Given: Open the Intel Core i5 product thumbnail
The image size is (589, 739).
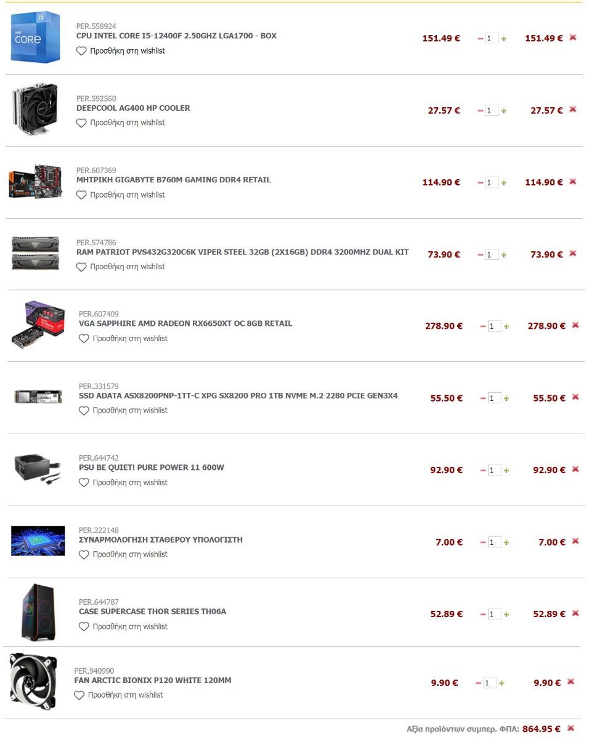Looking at the screenshot, I should [x=36, y=38].
